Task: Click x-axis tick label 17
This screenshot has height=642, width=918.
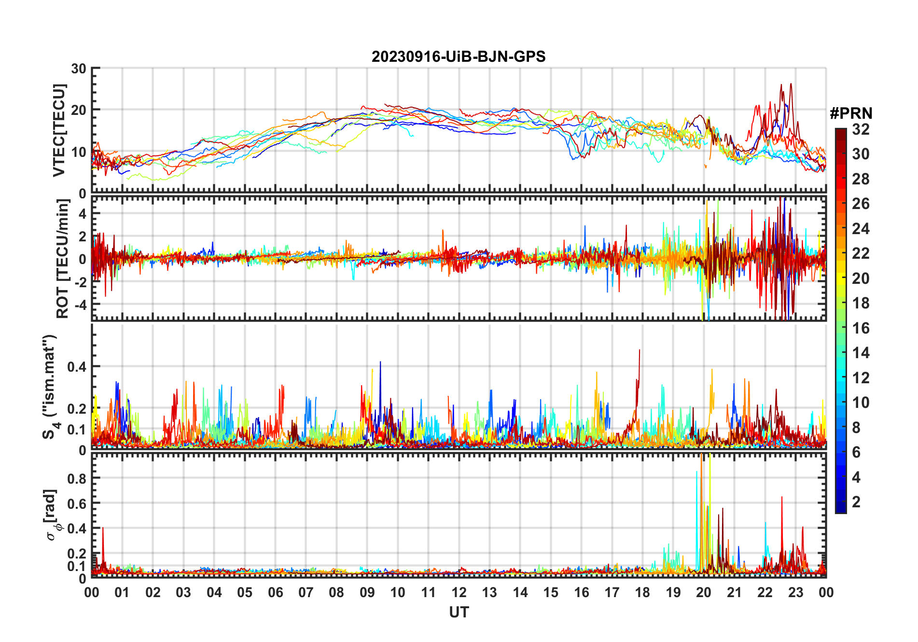Action: pyautogui.click(x=612, y=592)
